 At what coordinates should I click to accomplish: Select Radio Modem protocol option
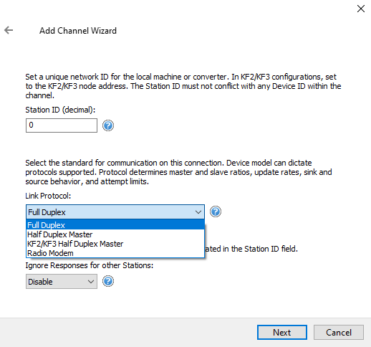(115, 253)
